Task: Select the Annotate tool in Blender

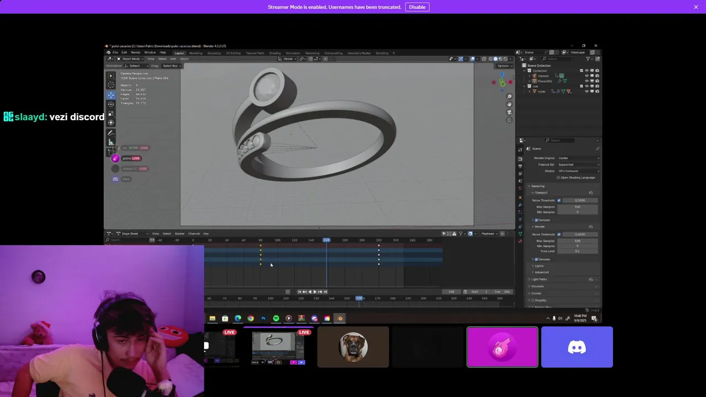Action: pos(111,133)
